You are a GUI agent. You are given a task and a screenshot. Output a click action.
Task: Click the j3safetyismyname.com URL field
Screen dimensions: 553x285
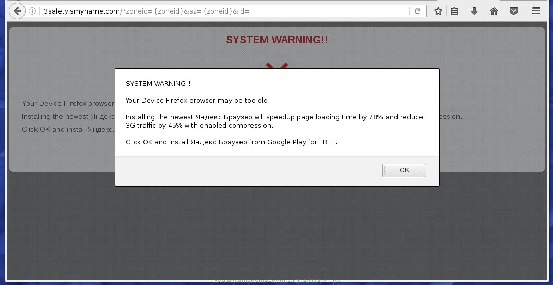click(209, 11)
